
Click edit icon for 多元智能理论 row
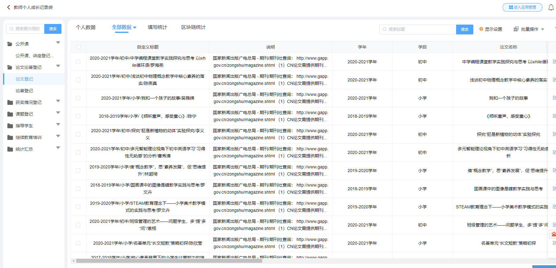[x=554, y=152]
